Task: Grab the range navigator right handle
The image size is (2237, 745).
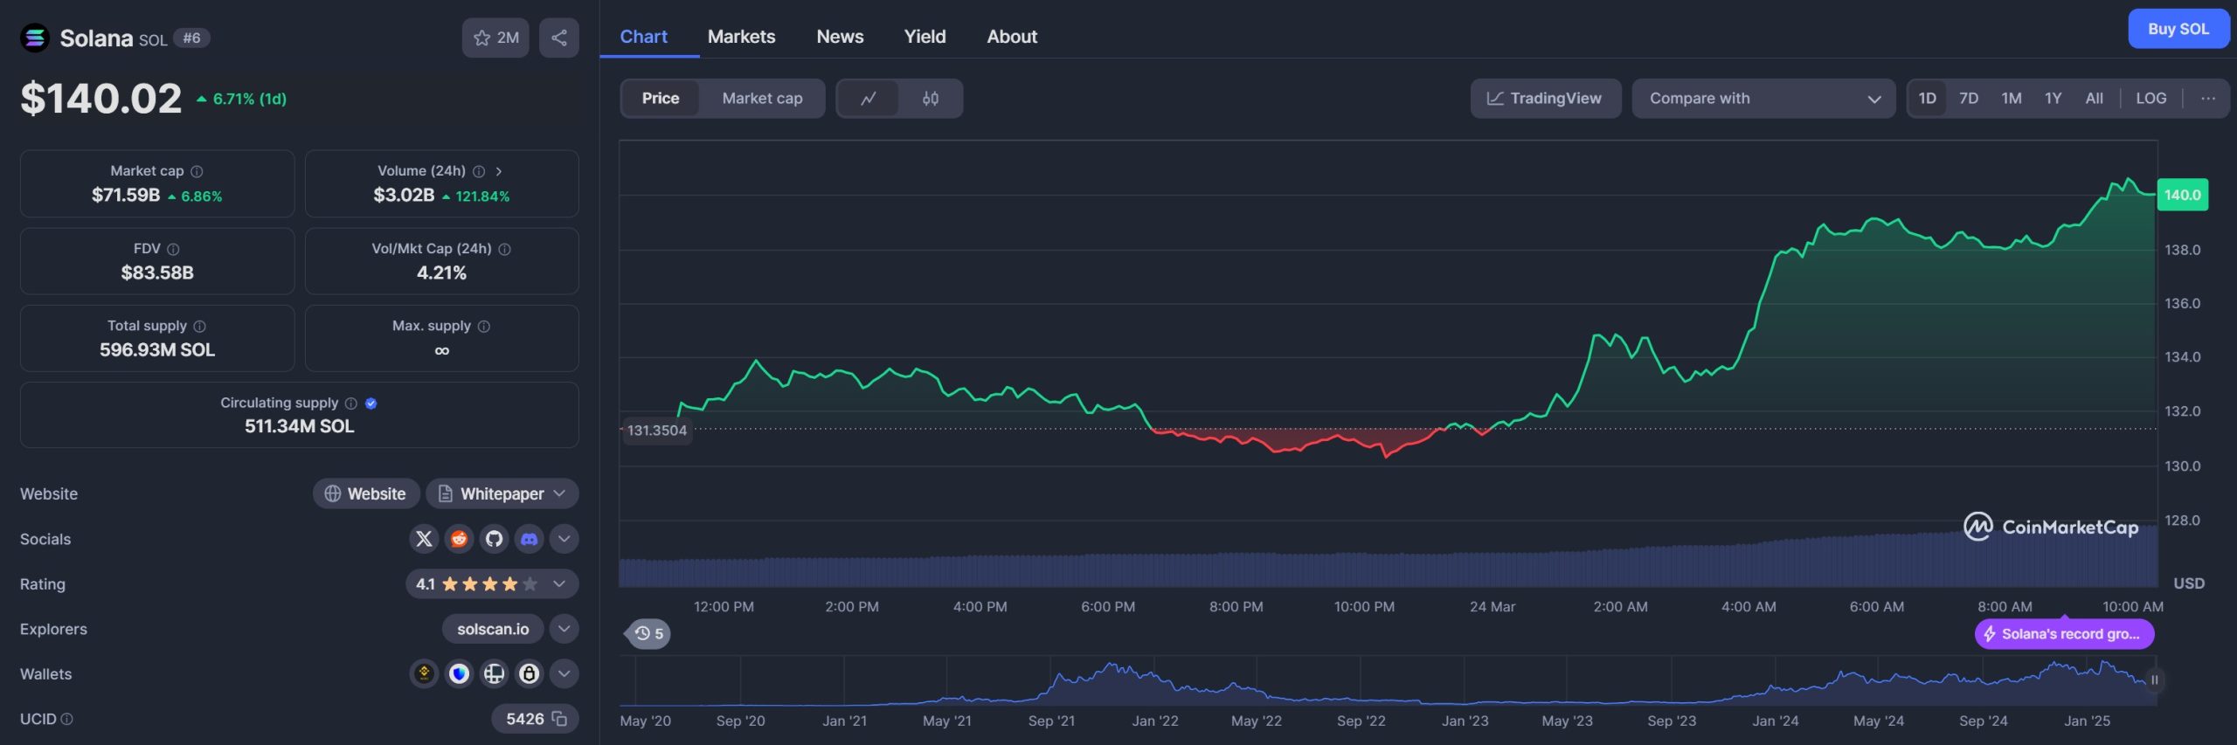Action: (2154, 679)
